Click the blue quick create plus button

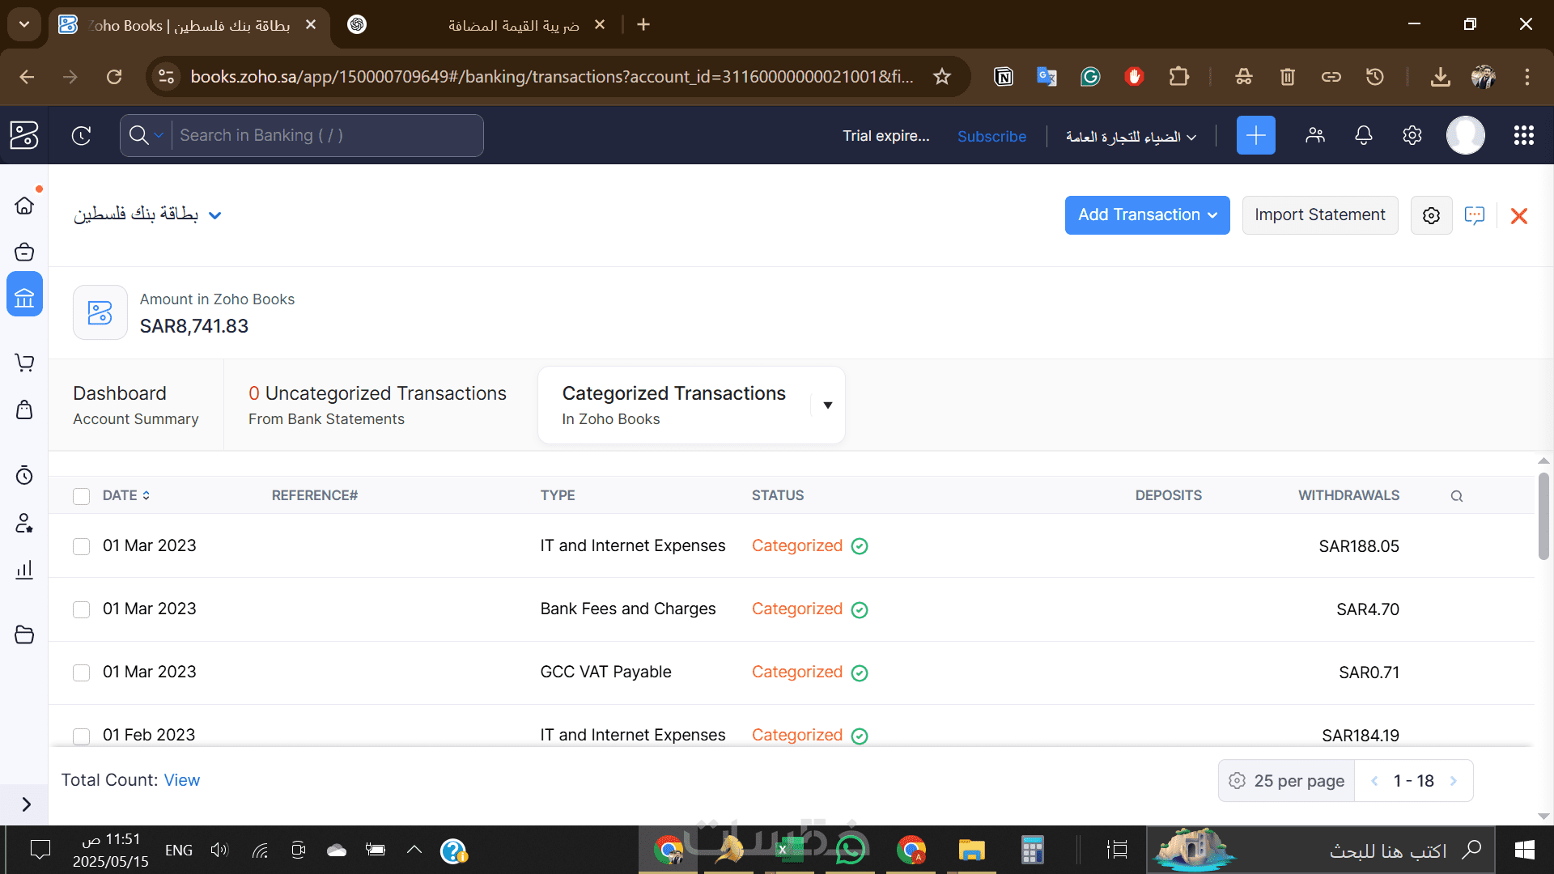click(1255, 135)
